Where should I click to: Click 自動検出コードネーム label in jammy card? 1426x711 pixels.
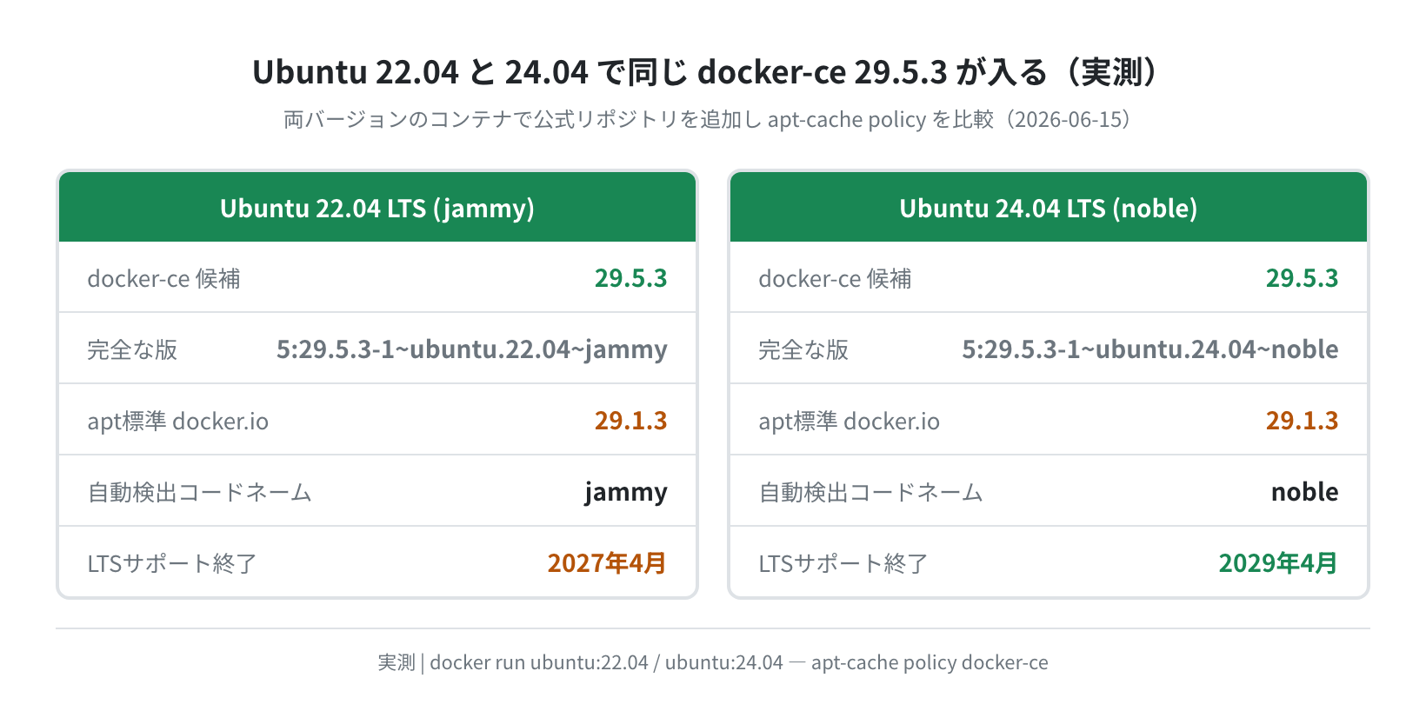199,492
